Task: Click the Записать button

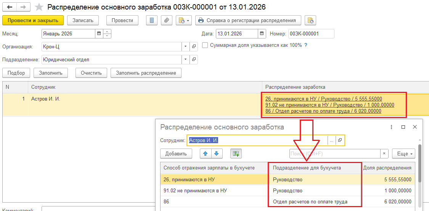Action: pos(83,20)
